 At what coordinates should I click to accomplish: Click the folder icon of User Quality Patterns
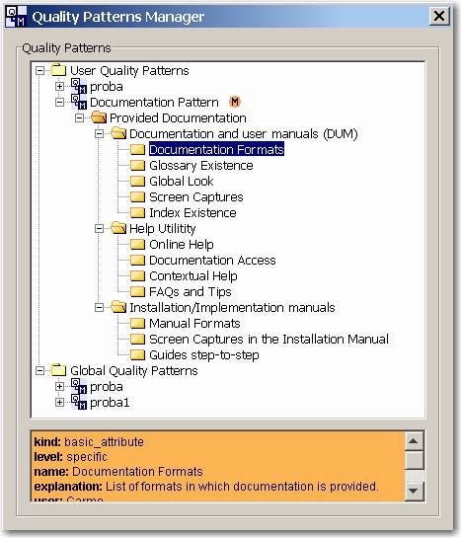(x=58, y=70)
